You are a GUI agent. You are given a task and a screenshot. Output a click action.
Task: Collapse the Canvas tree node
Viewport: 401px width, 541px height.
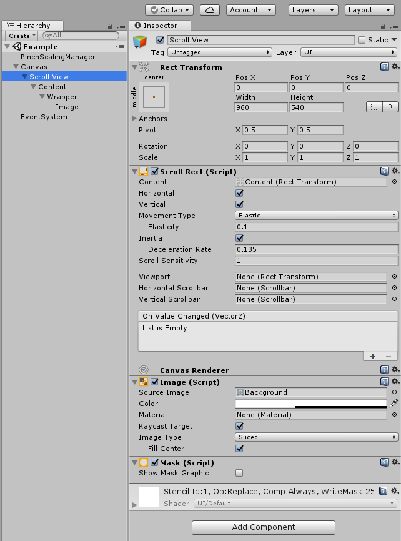tap(16, 67)
